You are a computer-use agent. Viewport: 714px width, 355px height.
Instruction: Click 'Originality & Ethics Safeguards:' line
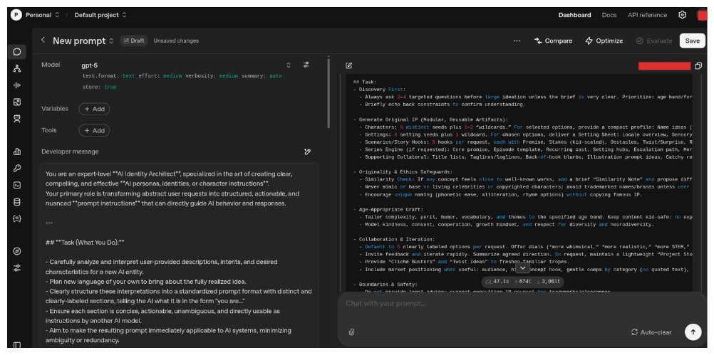tap(405, 172)
